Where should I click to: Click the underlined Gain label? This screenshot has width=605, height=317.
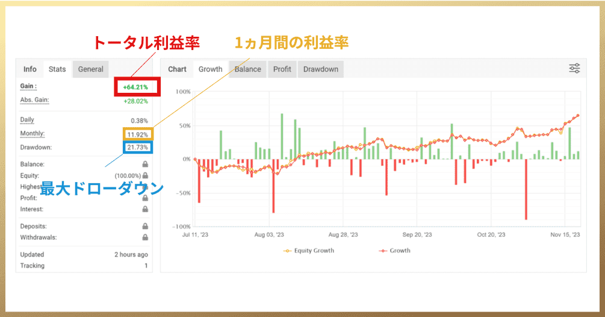(x=28, y=86)
